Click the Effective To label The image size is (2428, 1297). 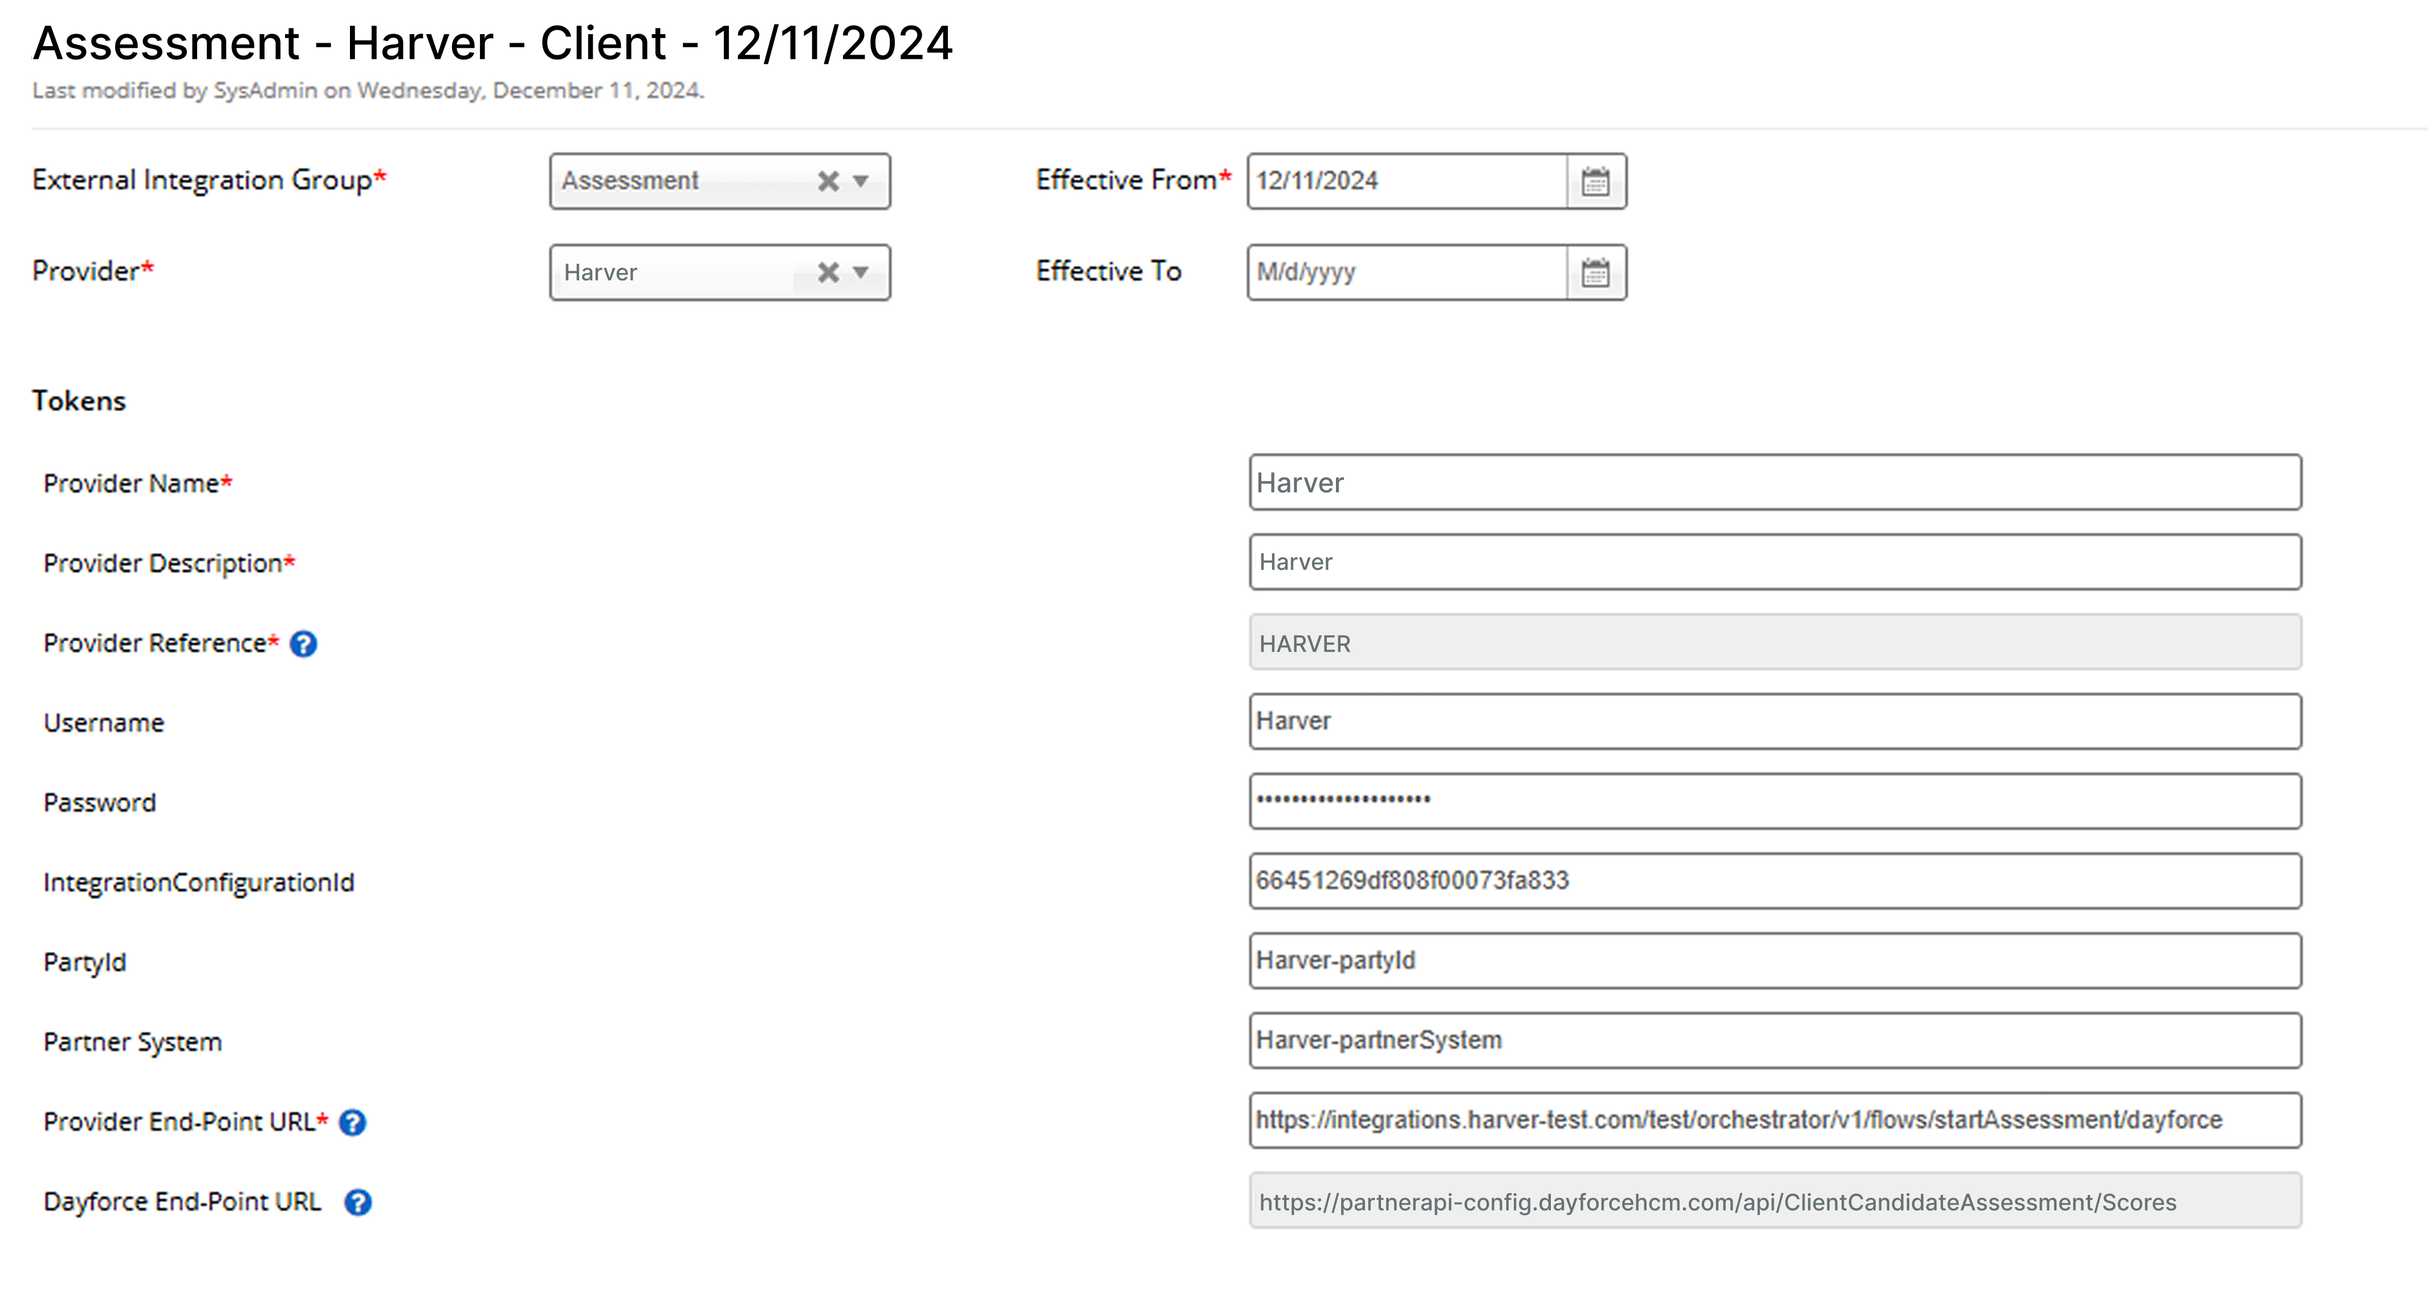click(x=1109, y=271)
